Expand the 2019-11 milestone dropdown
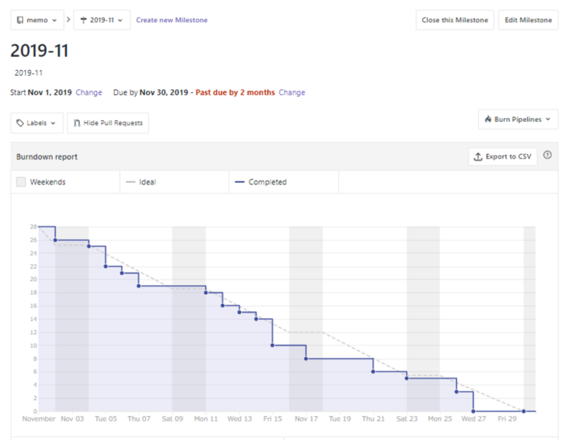576x440 pixels. pos(102,20)
